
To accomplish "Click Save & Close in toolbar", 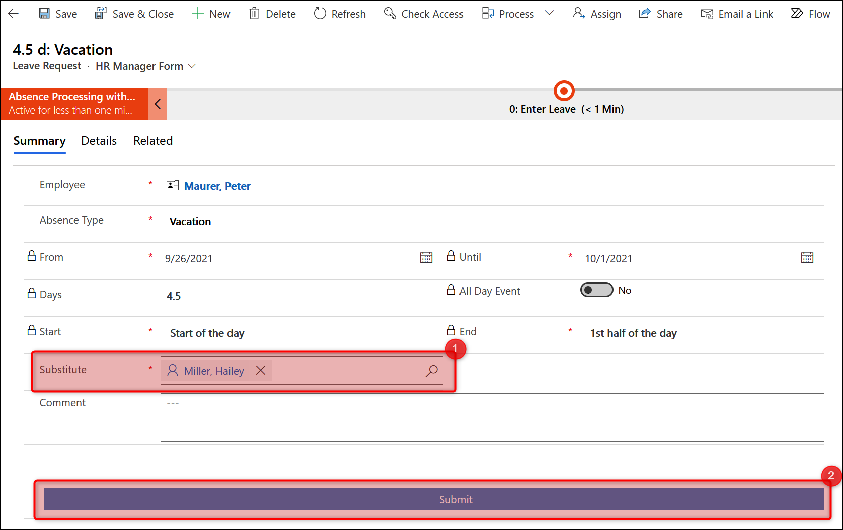I will tap(134, 14).
